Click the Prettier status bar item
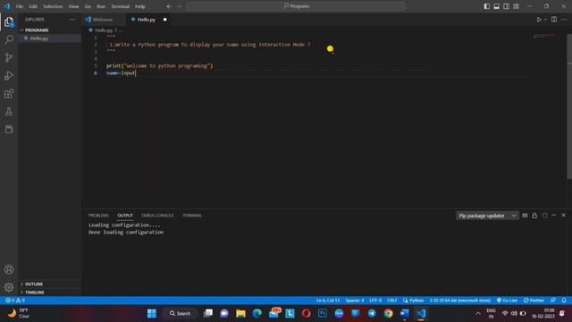This screenshot has height=322, width=572. [x=534, y=301]
